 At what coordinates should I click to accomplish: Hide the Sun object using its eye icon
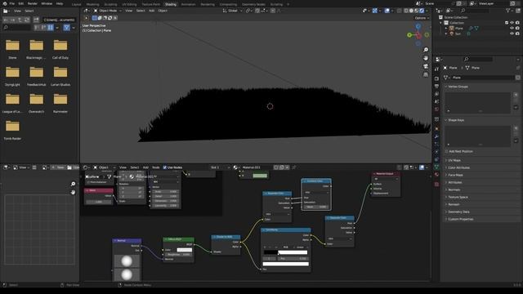pyautogui.click(x=512, y=33)
